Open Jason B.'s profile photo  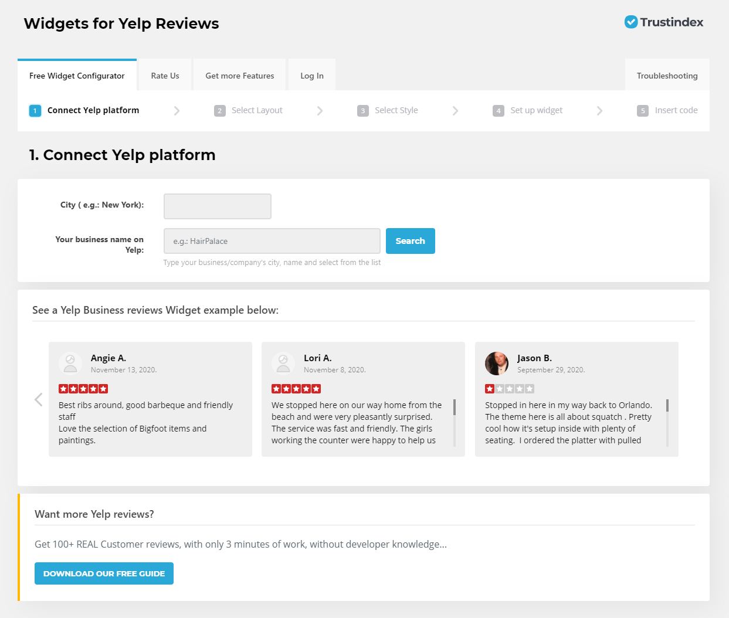[497, 364]
